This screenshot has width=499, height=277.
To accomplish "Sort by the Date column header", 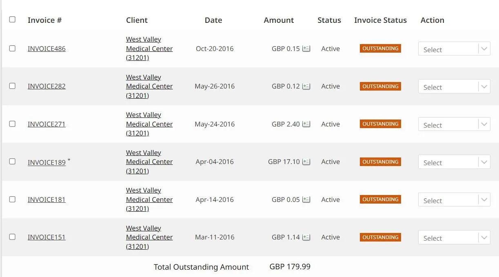I will pyautogui.click(x=213, y=20).
